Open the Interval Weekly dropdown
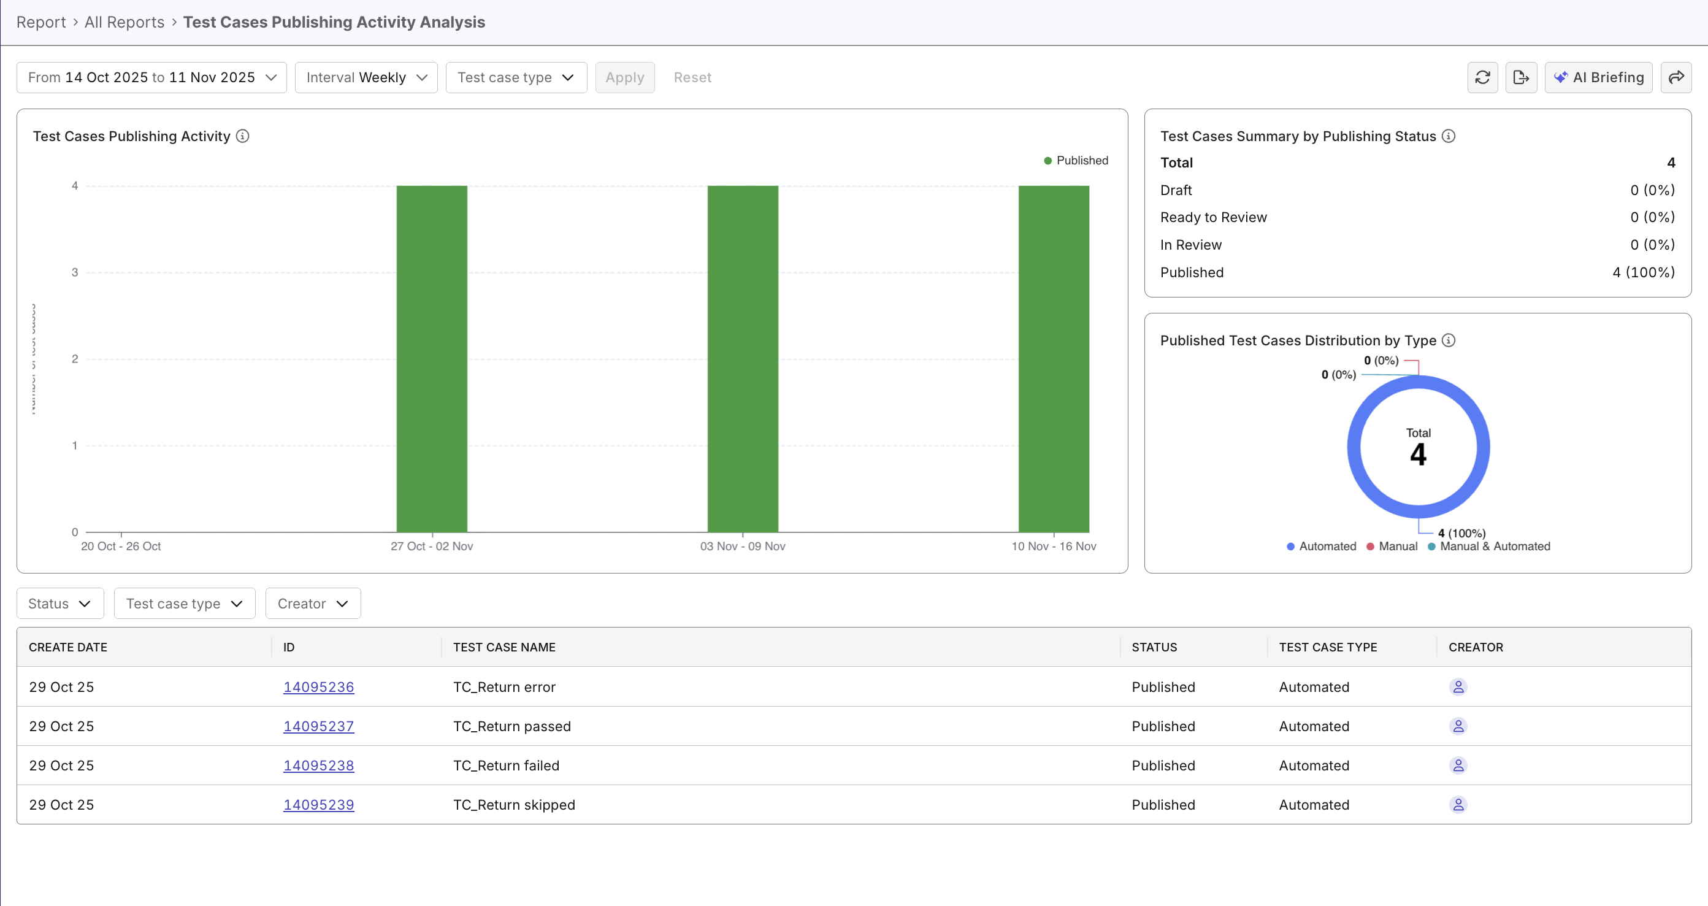Viewport: 1708px width, 906px height. (366, 77)
